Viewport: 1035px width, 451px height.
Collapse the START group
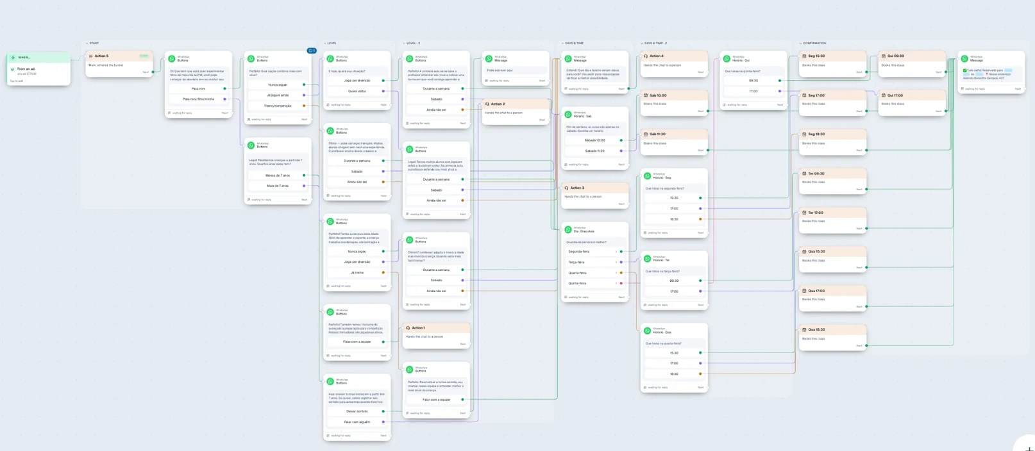[x=87, y=44]
